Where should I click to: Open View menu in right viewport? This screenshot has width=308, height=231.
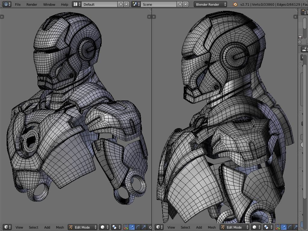pos(171,227)
